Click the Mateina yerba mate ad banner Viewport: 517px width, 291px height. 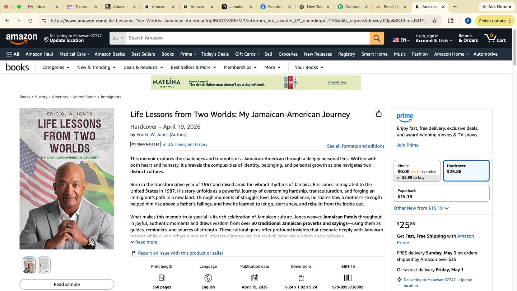point(256,83)
